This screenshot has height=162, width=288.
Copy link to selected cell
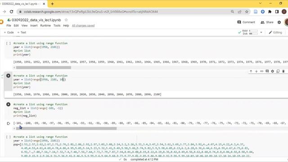[261, 71]
